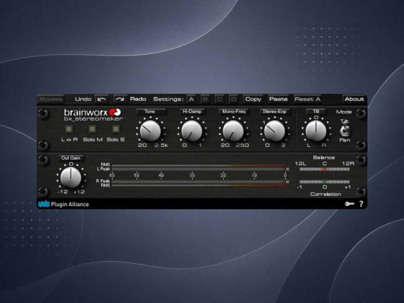Click the 'Pan' mode label
The width and height of the screenshot is (404, 303).
345,140
